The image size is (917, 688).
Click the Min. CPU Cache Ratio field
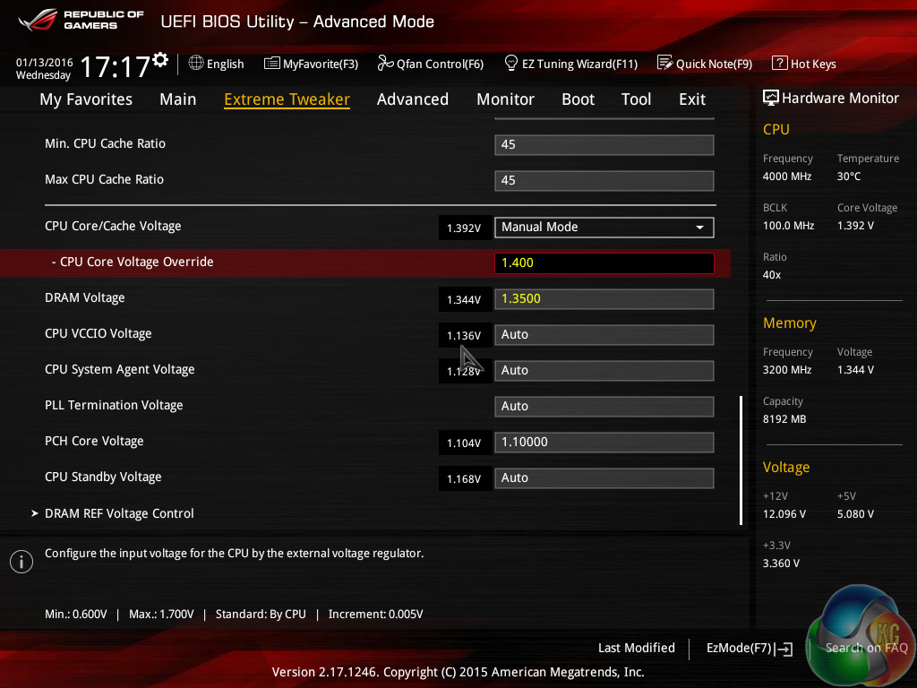click(x=604, y=144)
